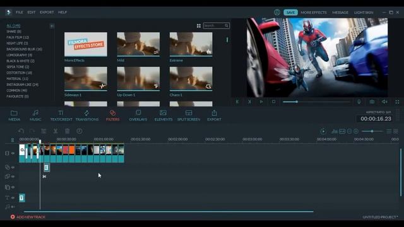
Task: Record voiceover with microphone icon
Action: tap(359, 102)
